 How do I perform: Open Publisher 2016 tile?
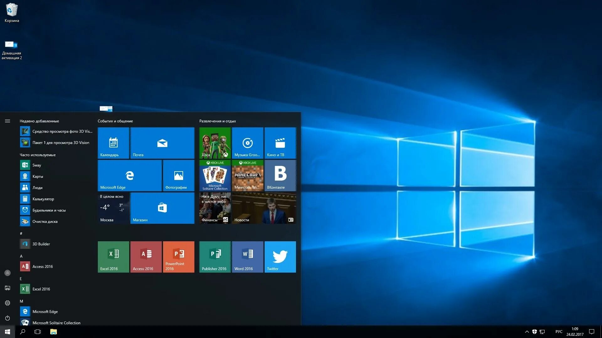[215, 257]
